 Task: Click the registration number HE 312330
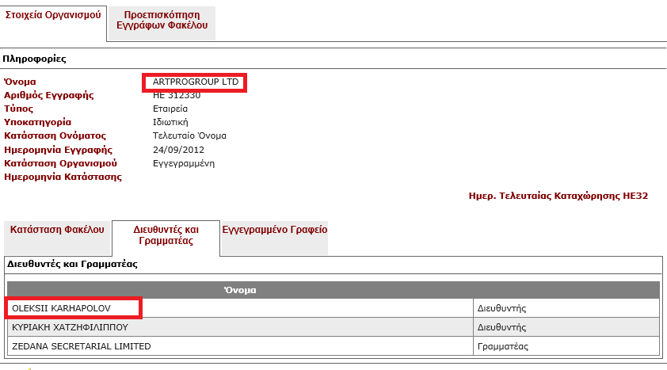pos(177,96)
